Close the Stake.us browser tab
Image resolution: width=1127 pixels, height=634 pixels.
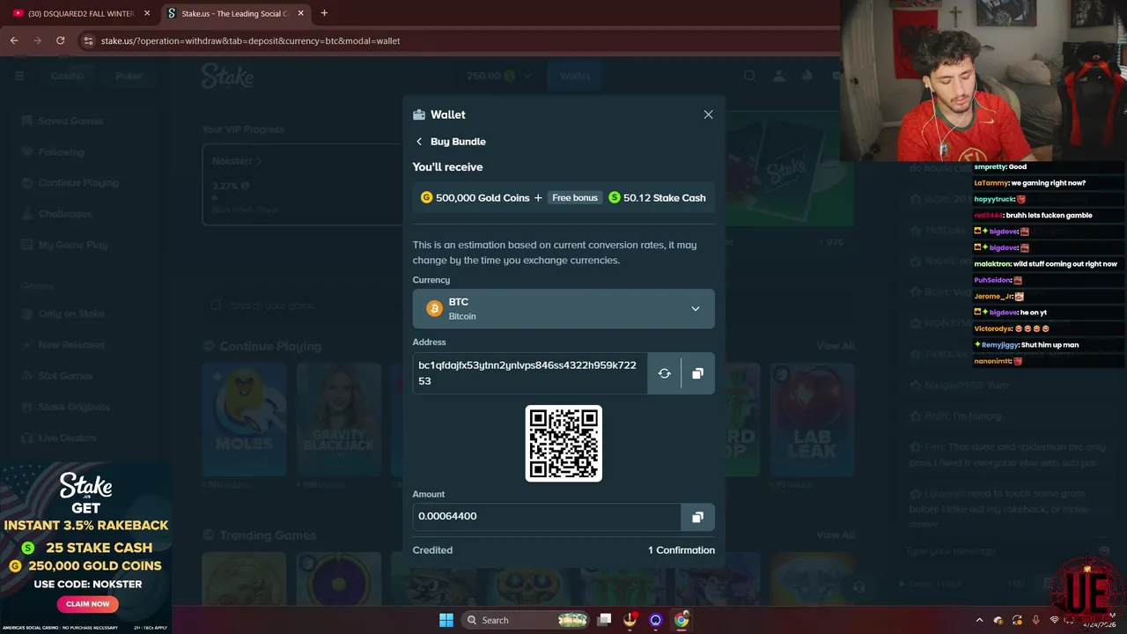click(300, 13)
